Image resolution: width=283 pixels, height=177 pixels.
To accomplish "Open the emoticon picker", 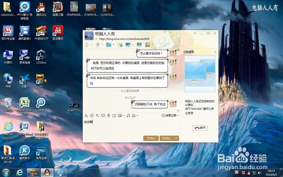I will click(x=92, y=116).
